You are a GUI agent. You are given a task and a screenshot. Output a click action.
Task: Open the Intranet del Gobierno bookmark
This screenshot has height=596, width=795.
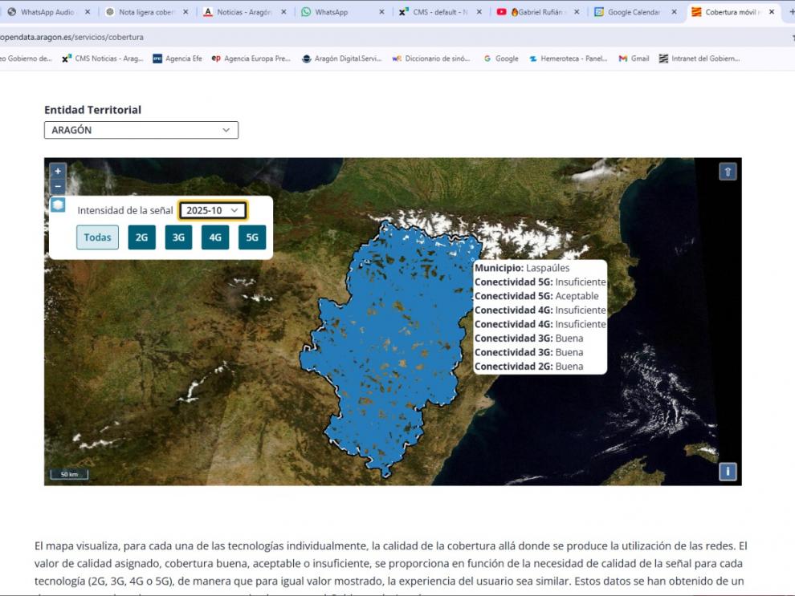click(x=699, y=59)
